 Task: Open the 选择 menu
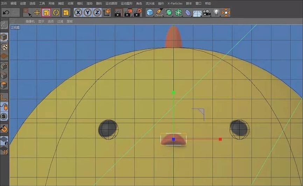coord(32,3)
